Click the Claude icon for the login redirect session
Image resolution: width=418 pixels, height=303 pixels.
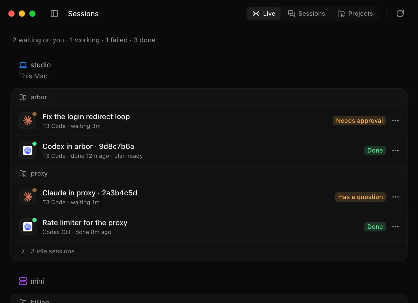(28, 121)
